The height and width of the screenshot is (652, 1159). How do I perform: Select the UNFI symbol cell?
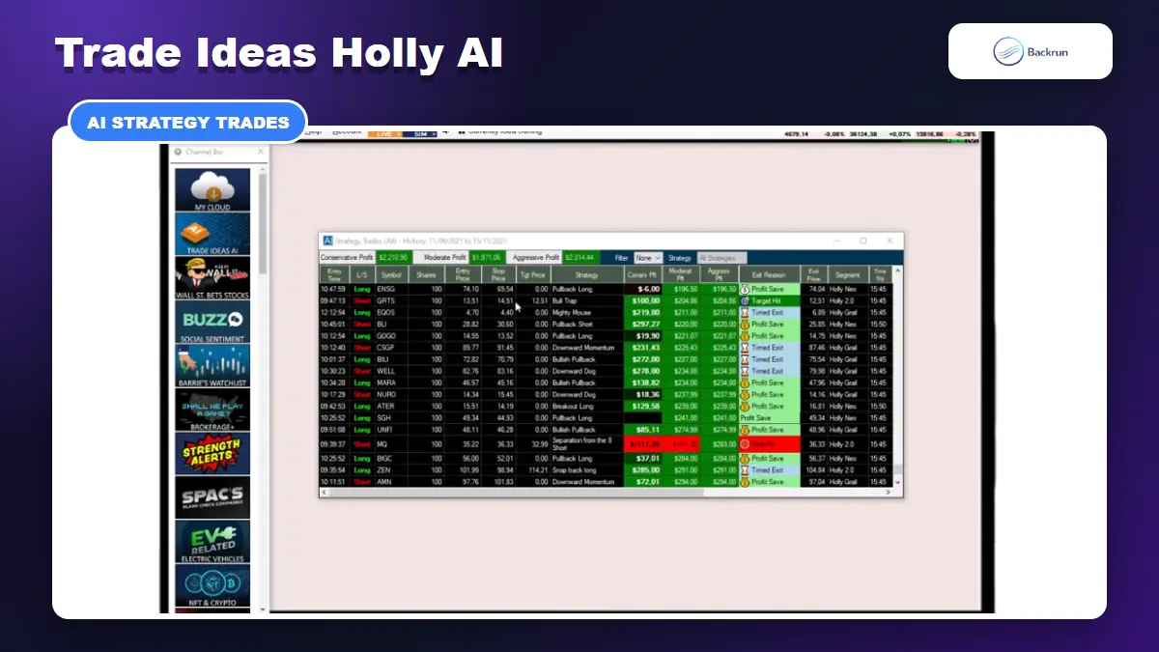390,429
